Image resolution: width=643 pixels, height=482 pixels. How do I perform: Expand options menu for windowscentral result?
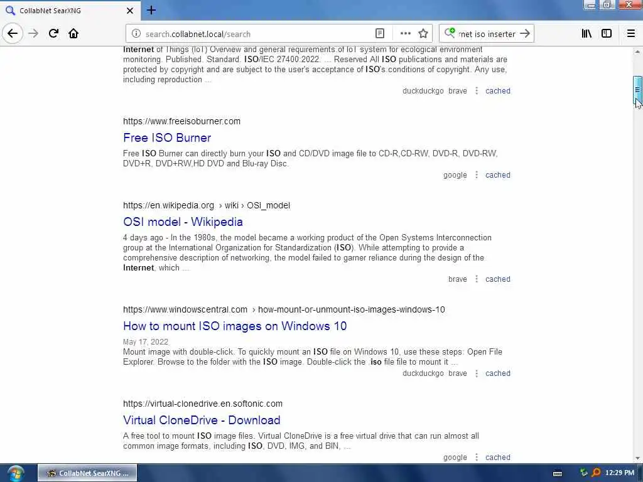click(x=477, y=373)
